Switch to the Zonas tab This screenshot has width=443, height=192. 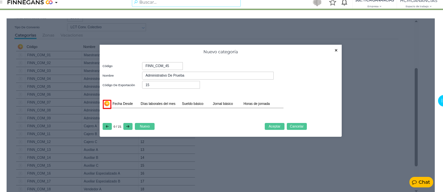(48, 35)
